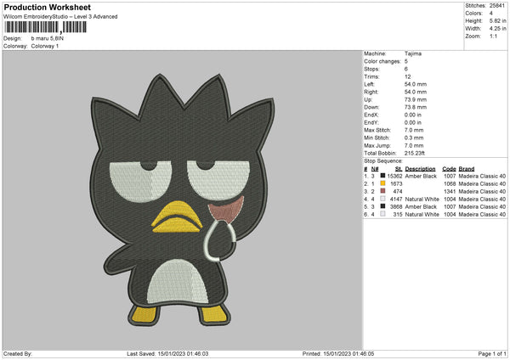Click 'Printed: 15/01/2023 01:46:05' footer text
The height and width of the screenshot is (360, 510).
[x=338, y=354]
